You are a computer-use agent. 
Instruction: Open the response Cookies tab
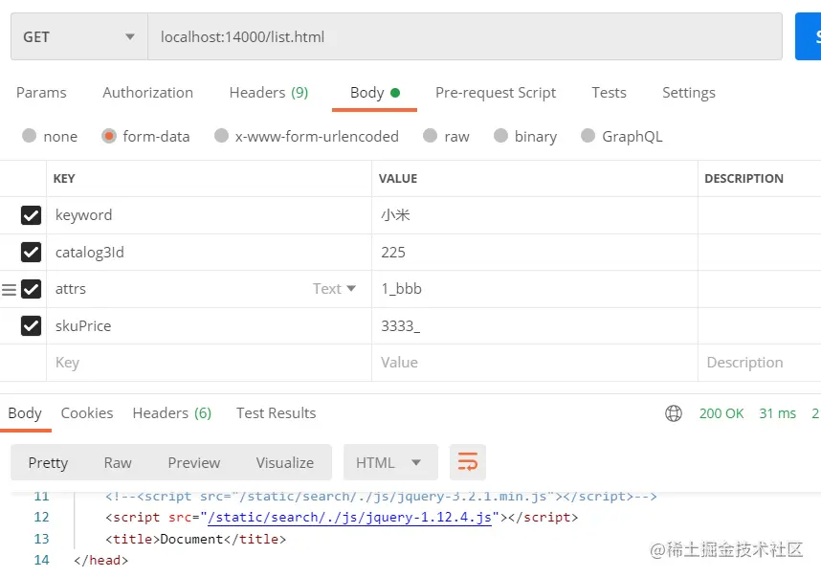(87, 413)
